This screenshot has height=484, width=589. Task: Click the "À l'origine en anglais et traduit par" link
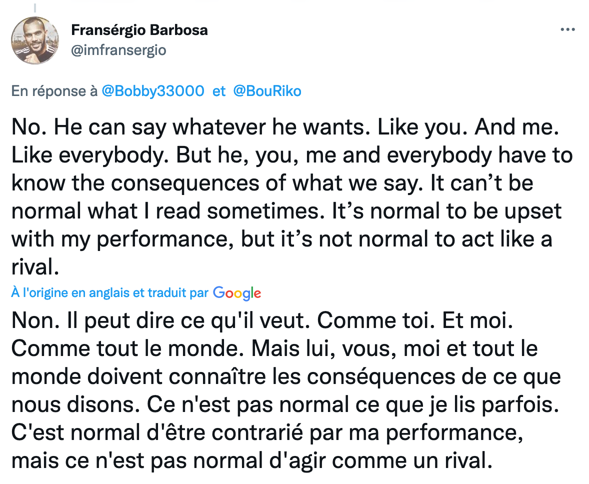coord(109,292)
